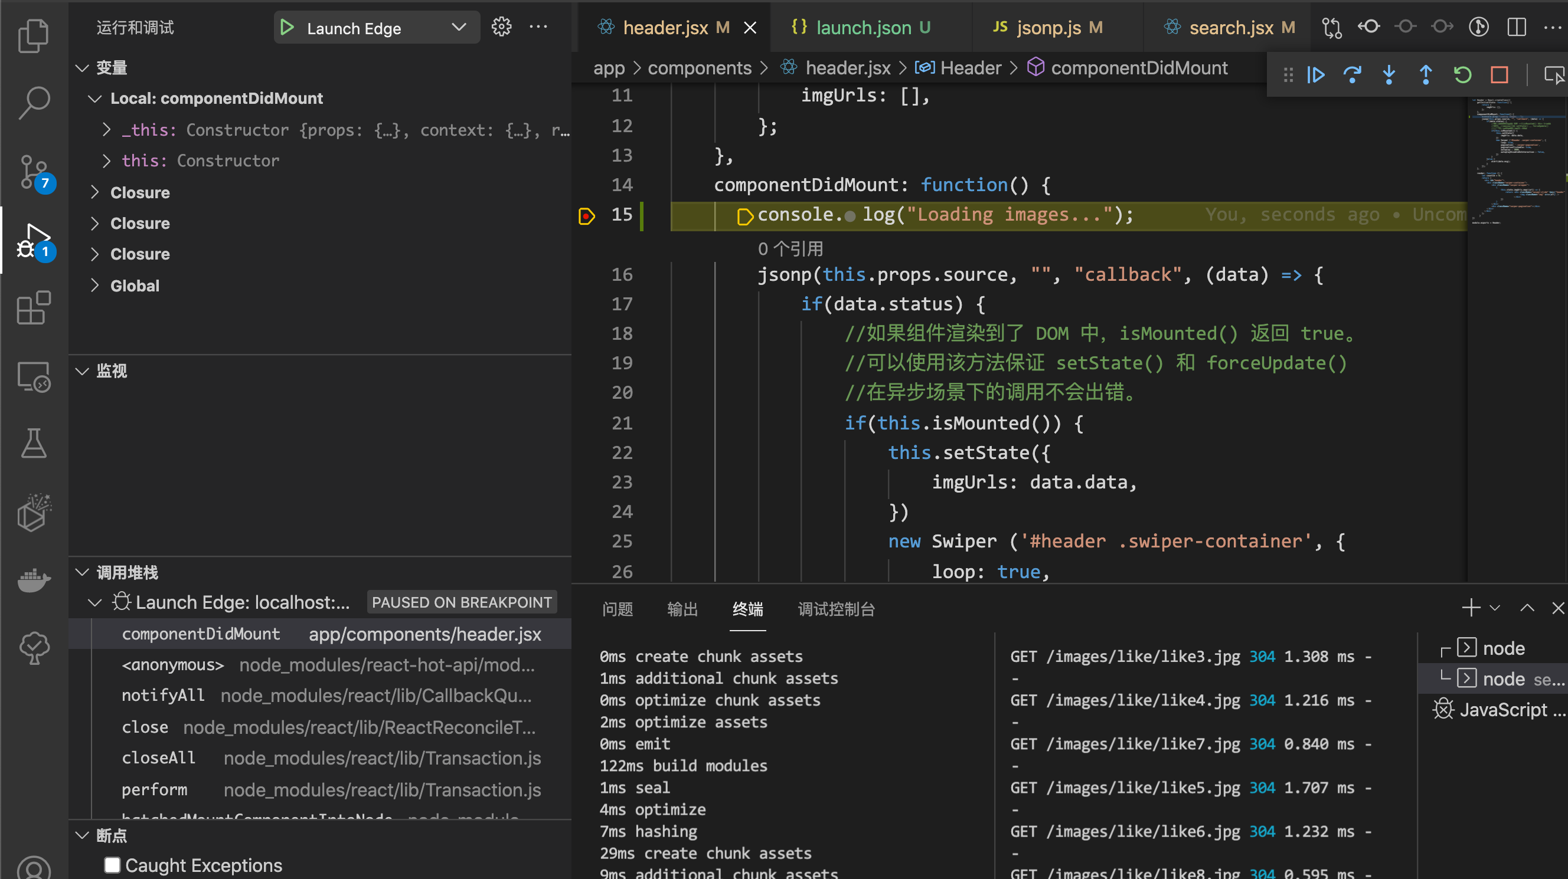Viewport: 1568px width, 879px height.
Task: Toggle the split editor layout icon
Action: tap(1516, 27)
